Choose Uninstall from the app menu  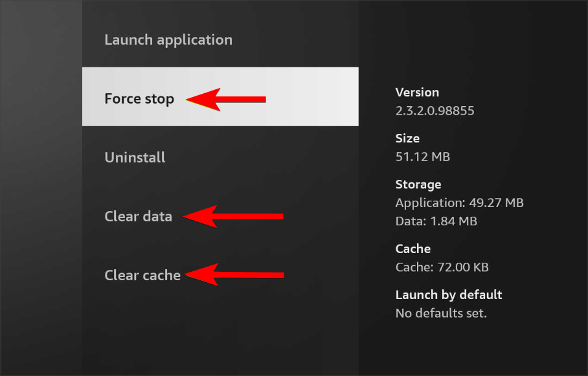[x=135, y=158]
